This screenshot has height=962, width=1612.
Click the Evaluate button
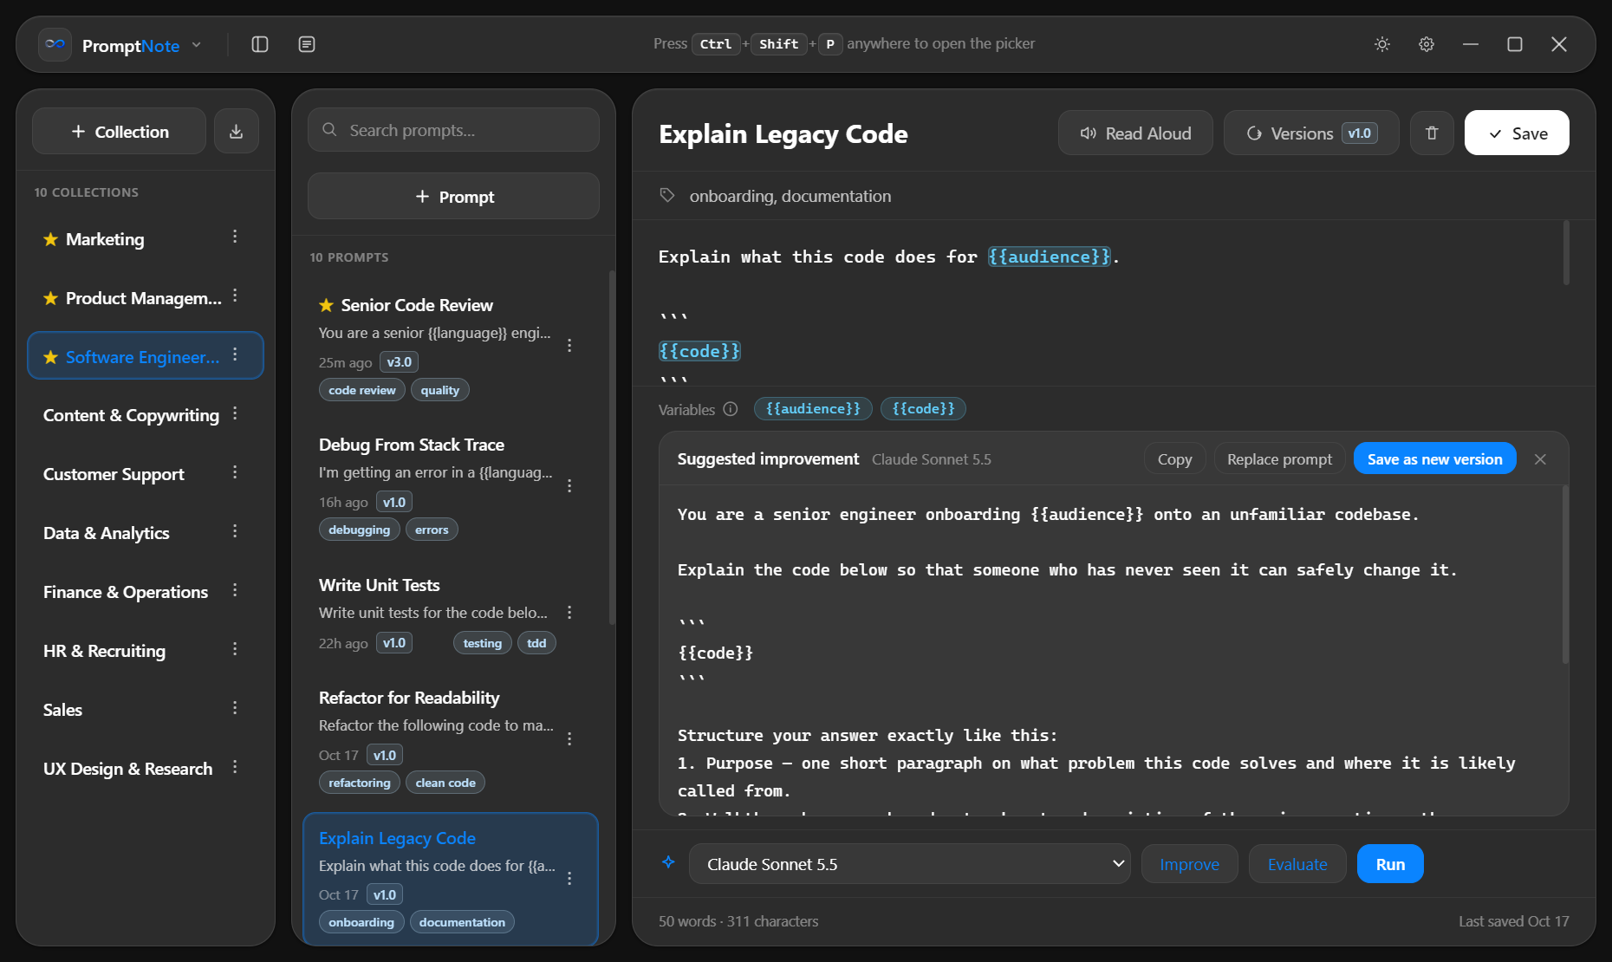1297,864
